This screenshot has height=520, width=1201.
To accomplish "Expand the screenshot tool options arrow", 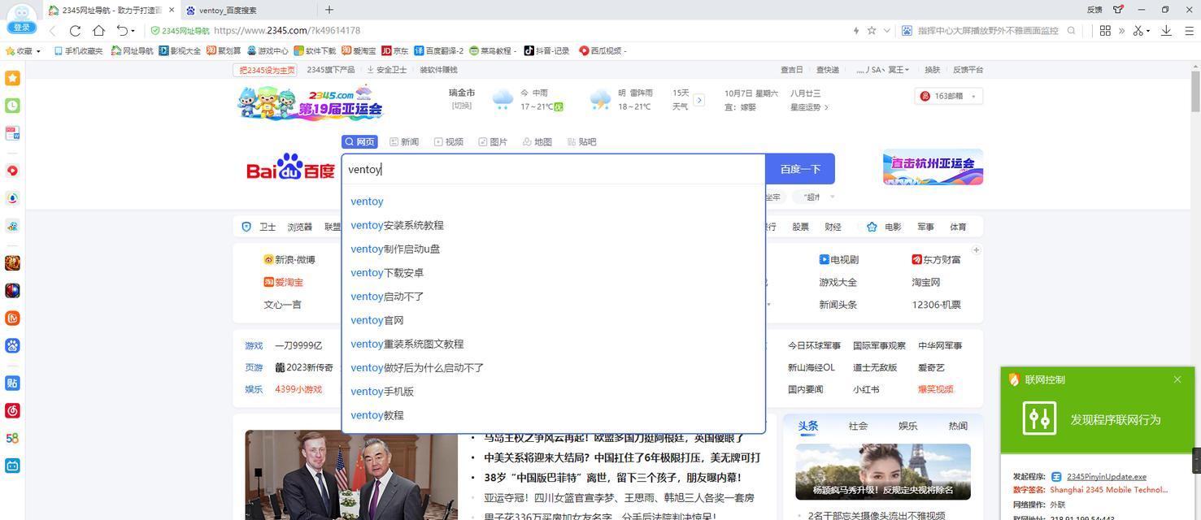I will [1148, 32].
